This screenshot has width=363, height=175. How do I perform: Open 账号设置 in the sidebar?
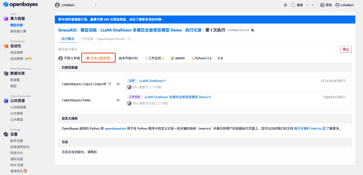point(17,141)
